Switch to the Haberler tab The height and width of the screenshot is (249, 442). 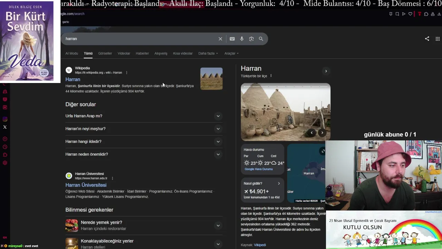[142, 53]
